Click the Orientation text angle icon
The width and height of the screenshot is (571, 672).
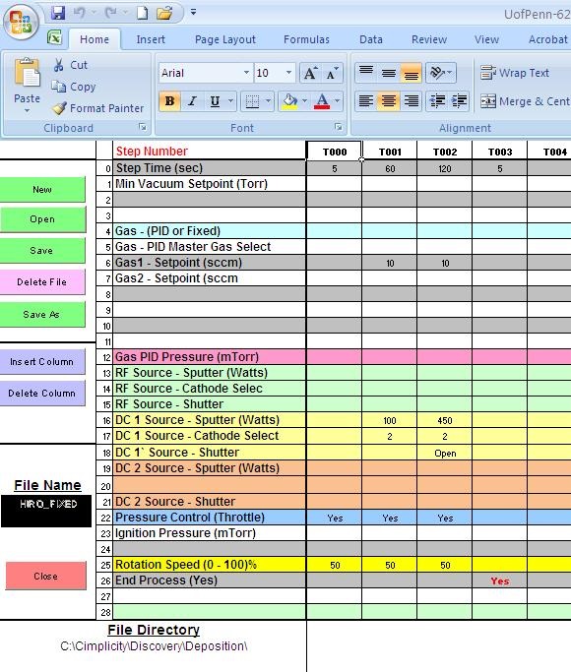(441, 73)
